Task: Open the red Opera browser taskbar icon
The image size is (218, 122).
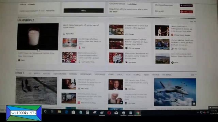Action: pos(109,113)
